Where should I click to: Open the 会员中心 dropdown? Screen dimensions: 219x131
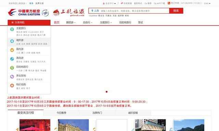coord(110,3)
